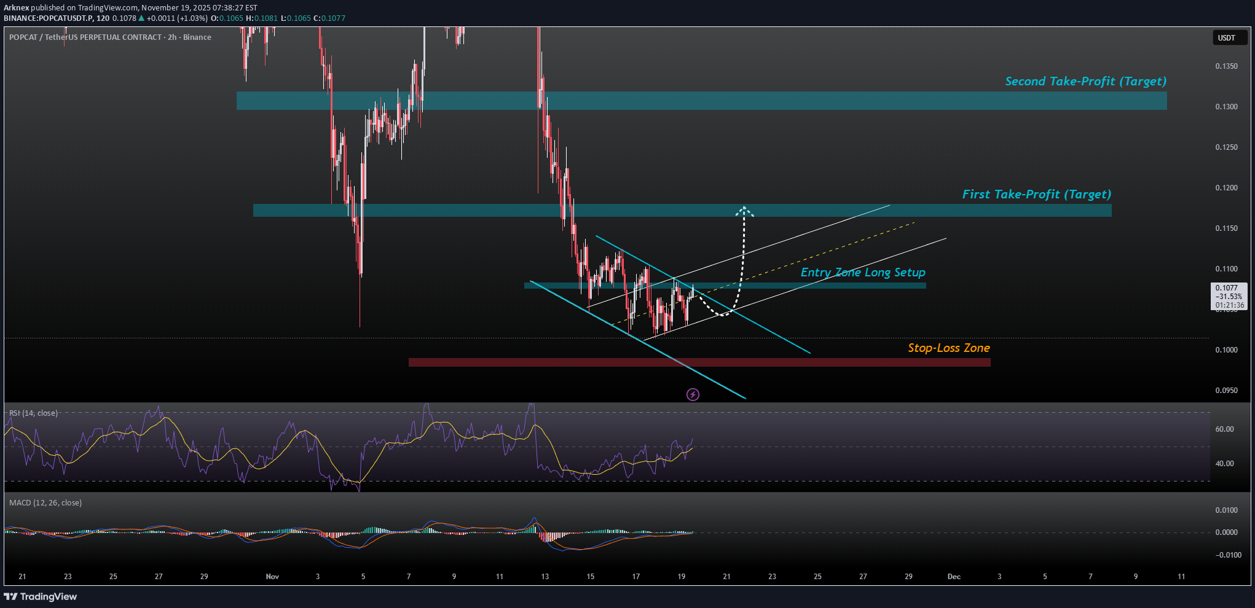The image size is (1255, 608).
Task: Select the "Entry Zone Long Setup" text label
Action: point(862,273)
